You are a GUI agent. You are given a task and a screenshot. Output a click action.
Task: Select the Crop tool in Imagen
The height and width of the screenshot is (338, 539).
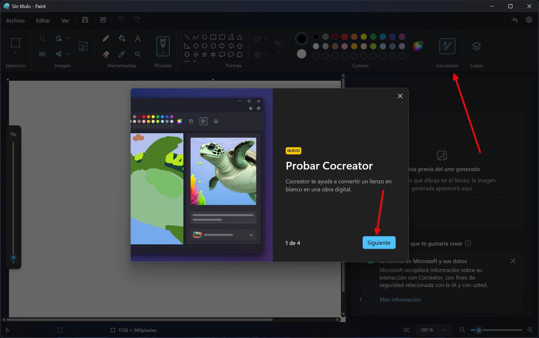tap(42, 38)
